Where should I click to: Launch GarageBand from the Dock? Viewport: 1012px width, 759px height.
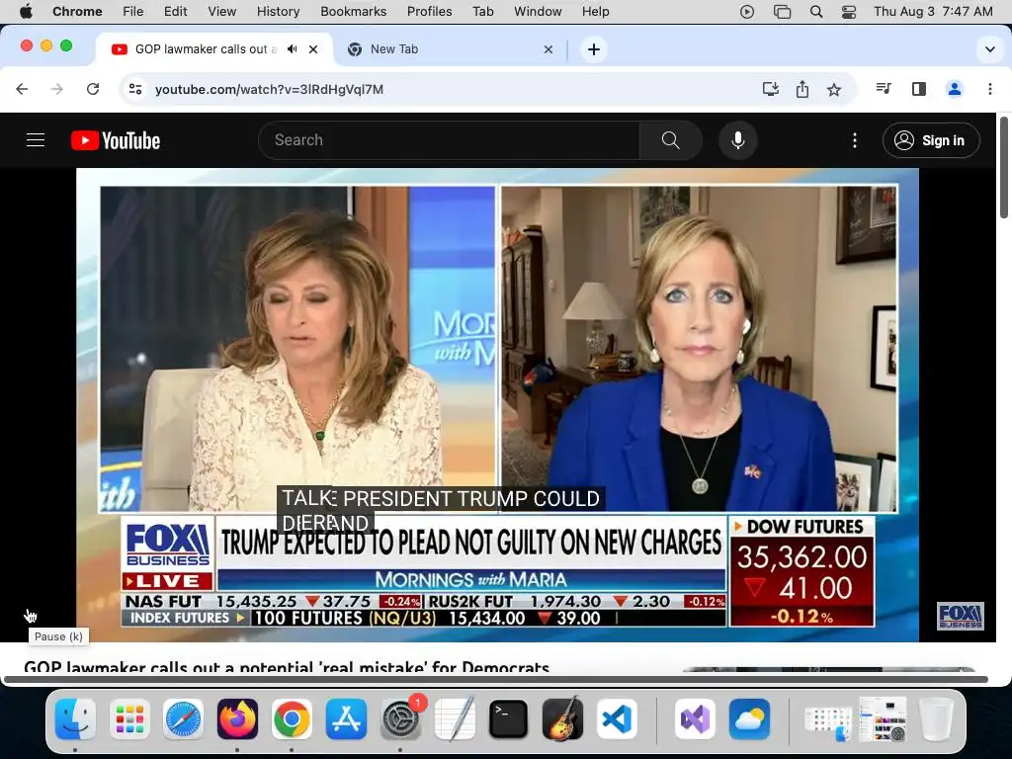562,718
